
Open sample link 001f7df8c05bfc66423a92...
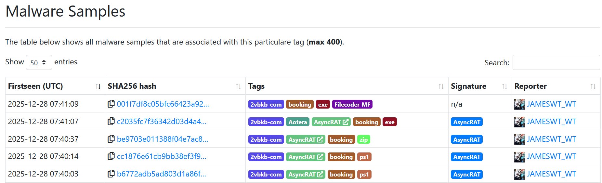coord(163,104)
